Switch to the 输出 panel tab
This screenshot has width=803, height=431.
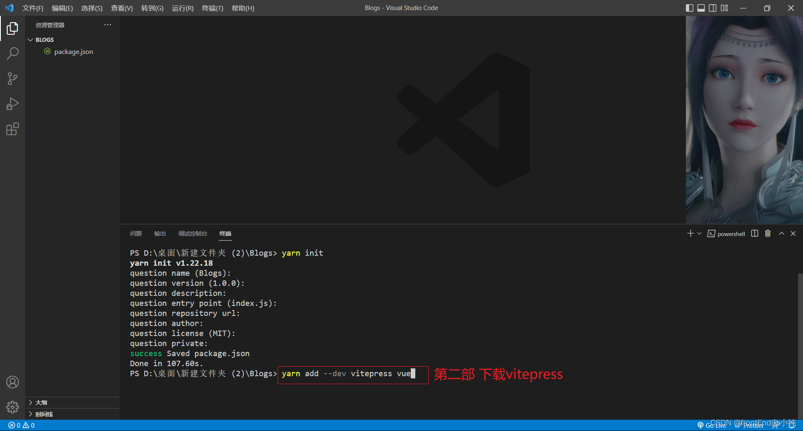160,233
